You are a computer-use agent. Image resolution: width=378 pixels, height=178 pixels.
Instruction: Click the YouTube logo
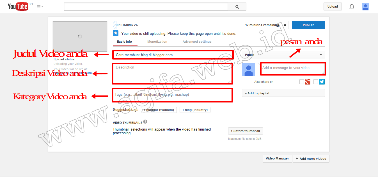tap(17, 6)
